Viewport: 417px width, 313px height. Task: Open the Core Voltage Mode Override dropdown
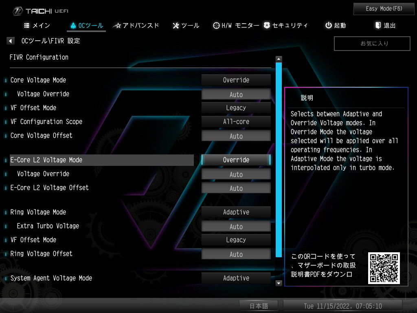coord(236,80)
